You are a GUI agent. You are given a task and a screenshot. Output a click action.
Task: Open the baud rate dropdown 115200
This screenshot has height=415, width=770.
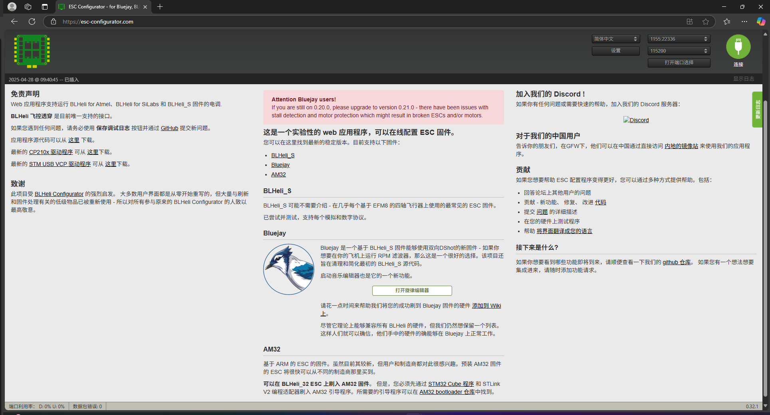coord(679,51)
